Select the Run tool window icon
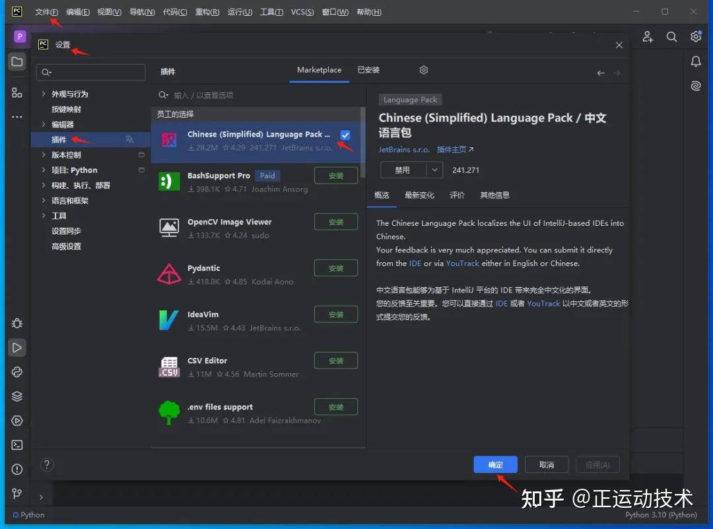Screen dimensions: 713x529 17,348
